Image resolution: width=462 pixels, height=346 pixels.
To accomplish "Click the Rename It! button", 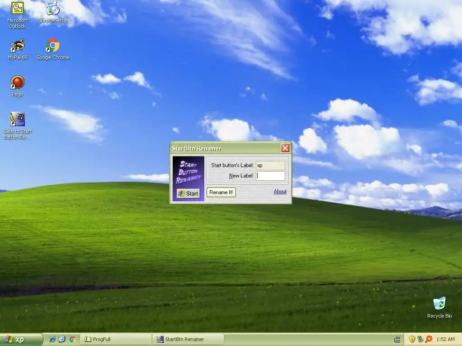I will (221, 192).
